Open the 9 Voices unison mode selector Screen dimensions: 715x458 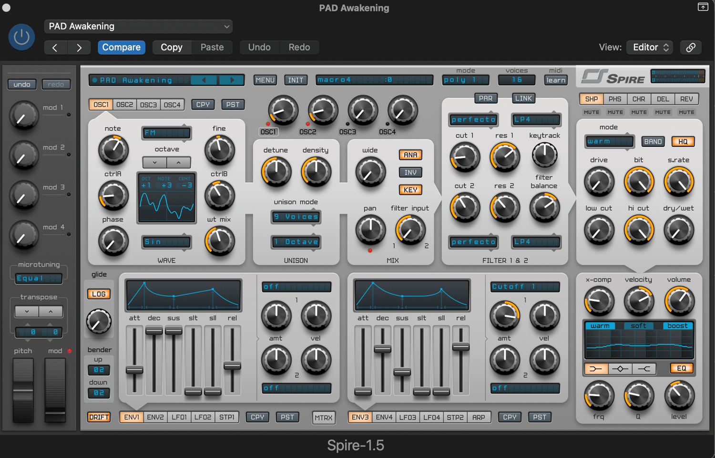(296, 217)
